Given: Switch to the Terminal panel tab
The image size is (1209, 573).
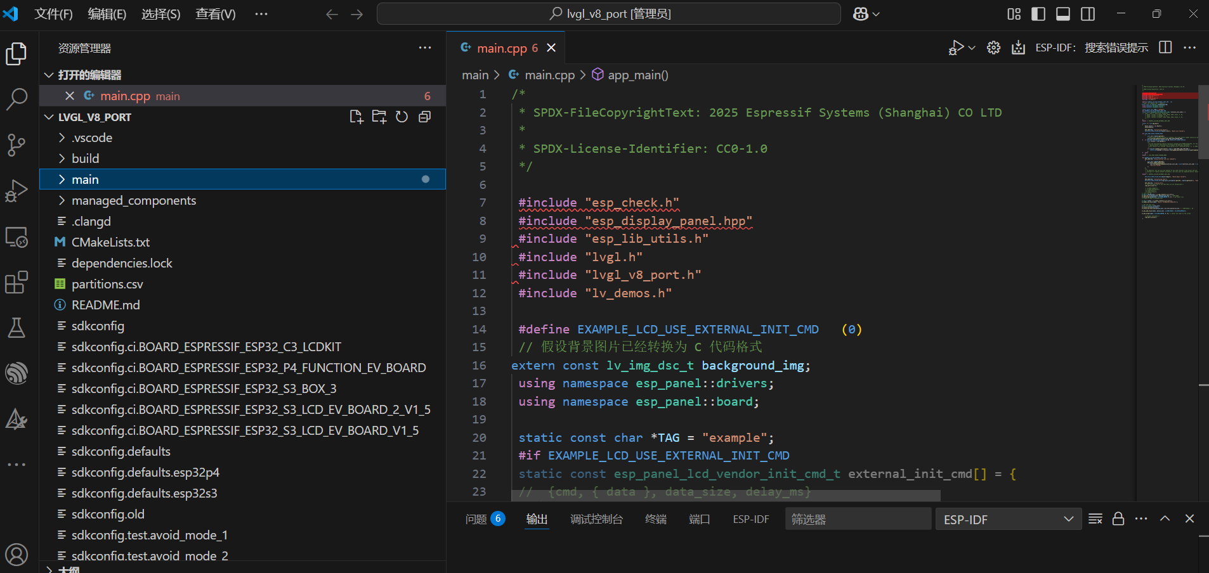Looking at the screenshot, I should (656, 519).
